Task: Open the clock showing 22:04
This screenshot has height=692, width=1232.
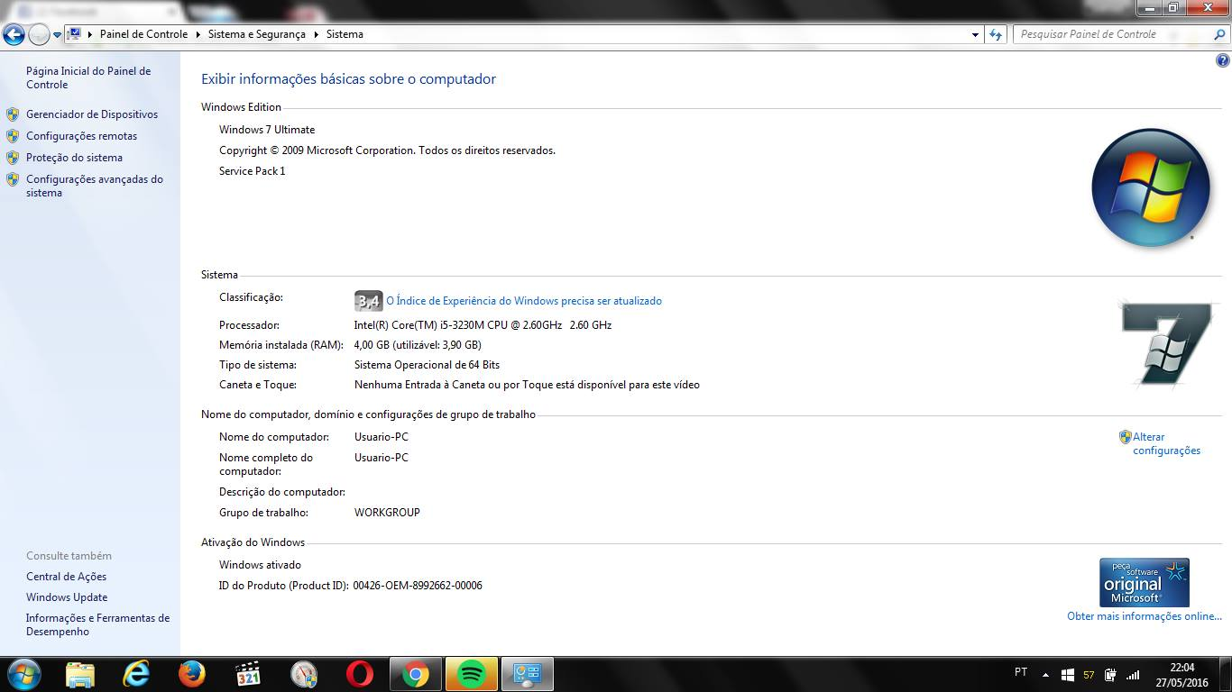Action: point(1181,675)
